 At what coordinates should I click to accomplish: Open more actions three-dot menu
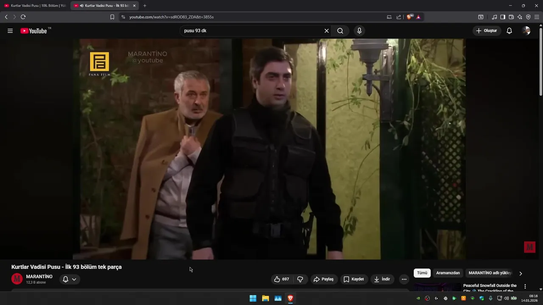[x=404, y=279]
